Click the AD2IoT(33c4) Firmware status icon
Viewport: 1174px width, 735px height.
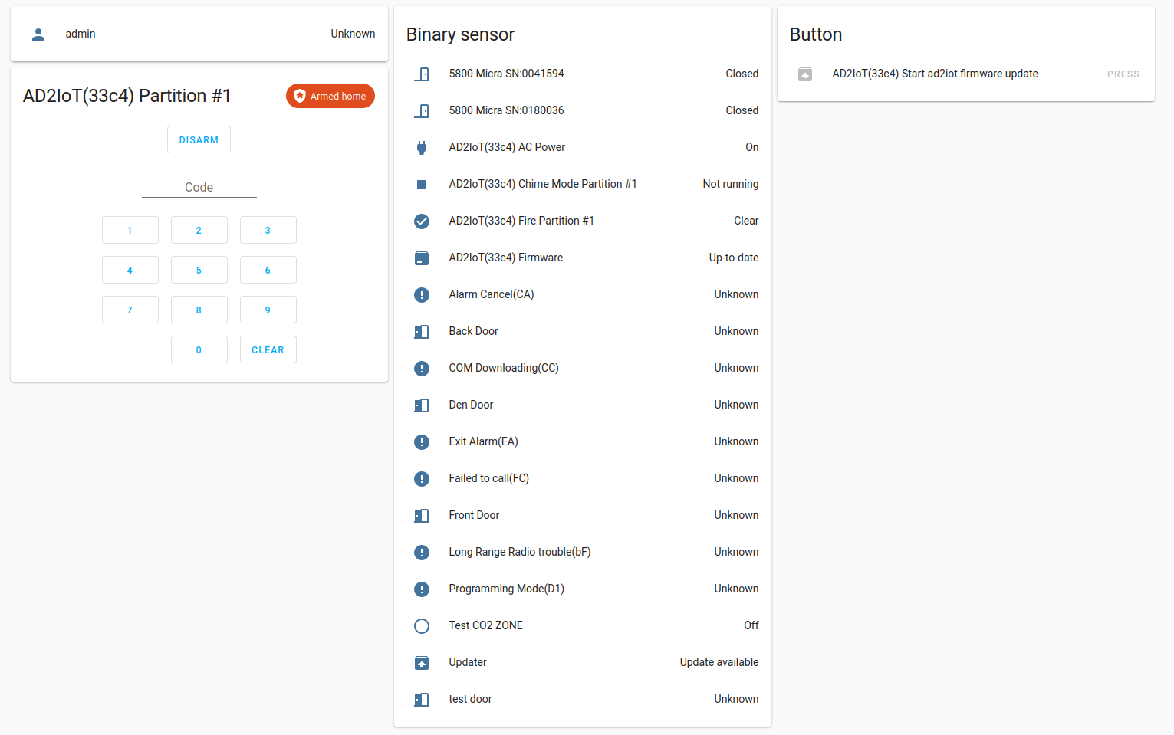coord(422,258)
